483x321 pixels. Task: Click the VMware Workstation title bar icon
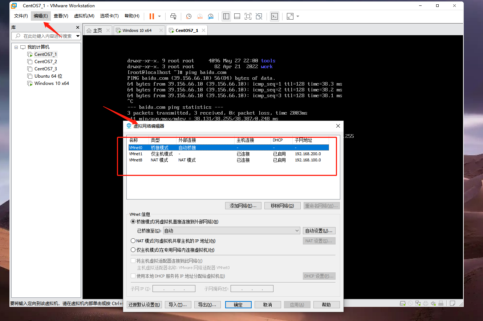[14, 5]
